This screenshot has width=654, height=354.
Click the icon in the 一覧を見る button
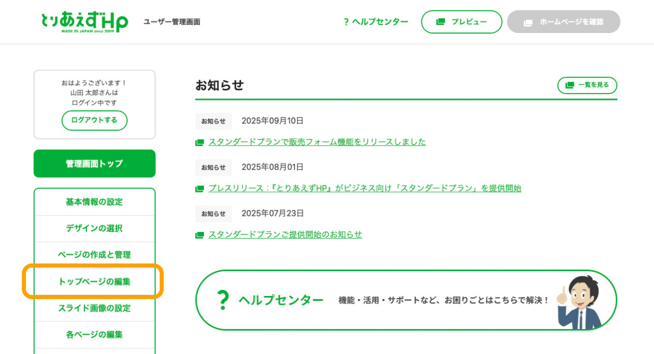[x=570, y=85]
